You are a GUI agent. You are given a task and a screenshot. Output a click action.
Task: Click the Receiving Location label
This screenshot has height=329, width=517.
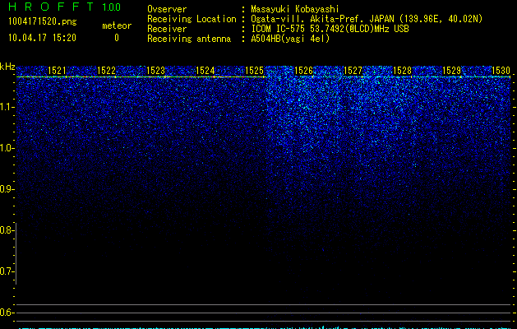[x=192, y=19]
